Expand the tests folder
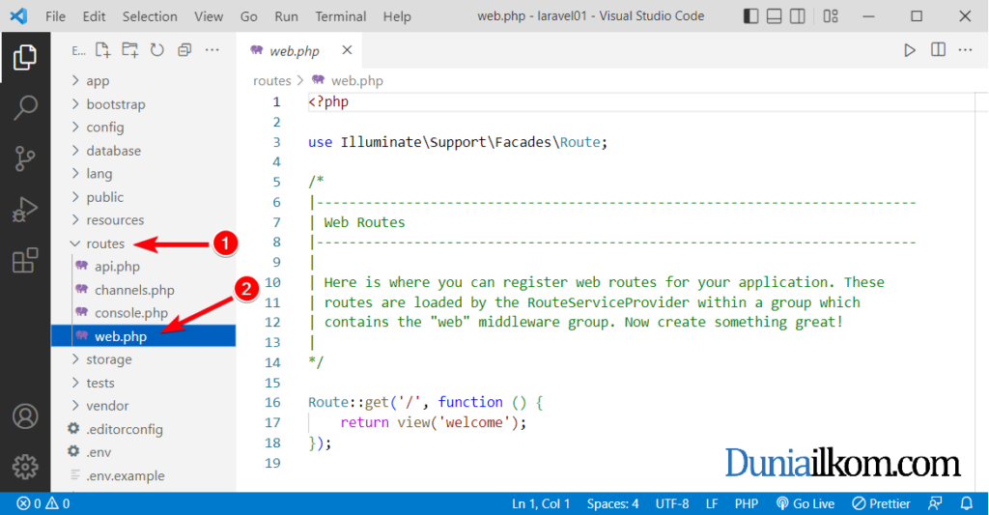 point(144,383)
